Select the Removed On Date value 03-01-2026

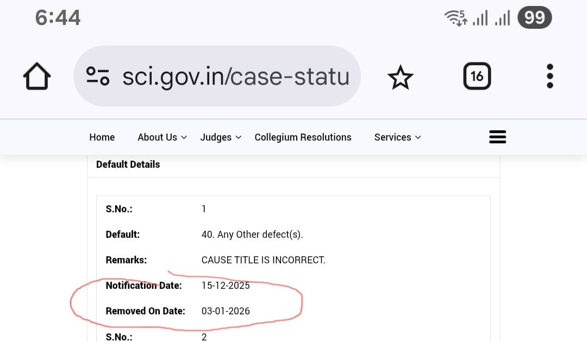(x=226, y=311)
